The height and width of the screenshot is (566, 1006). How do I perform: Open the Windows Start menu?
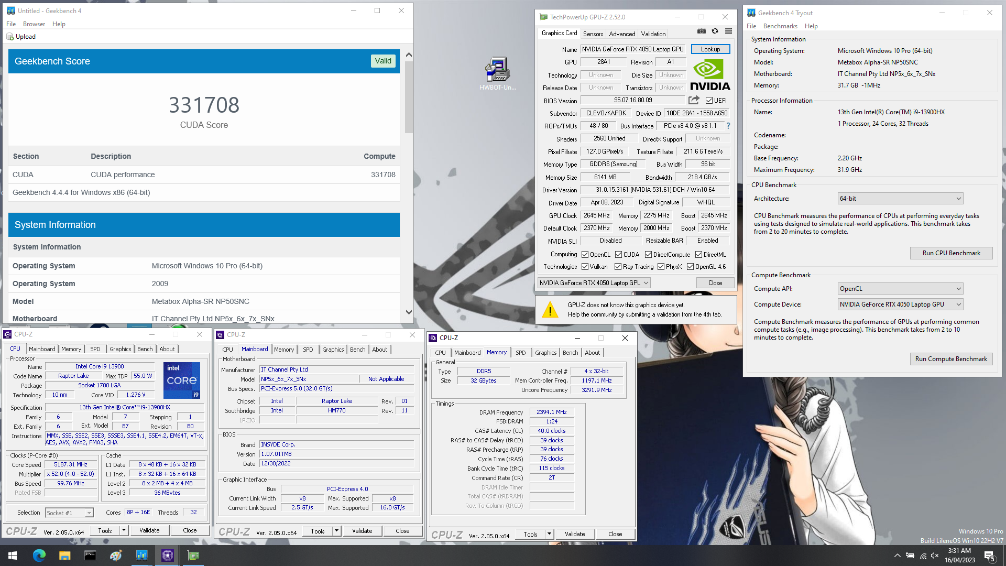13,556
